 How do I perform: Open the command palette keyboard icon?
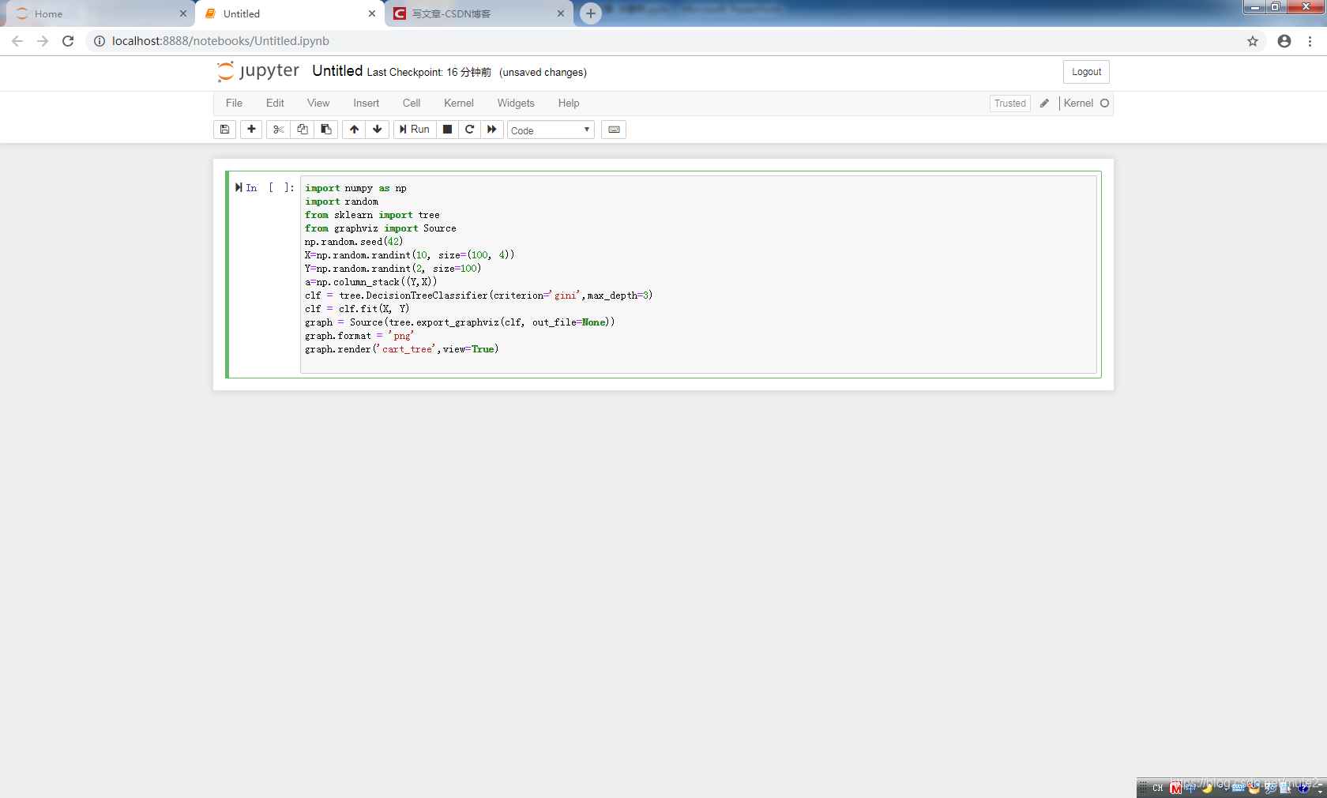coord(614,130)
